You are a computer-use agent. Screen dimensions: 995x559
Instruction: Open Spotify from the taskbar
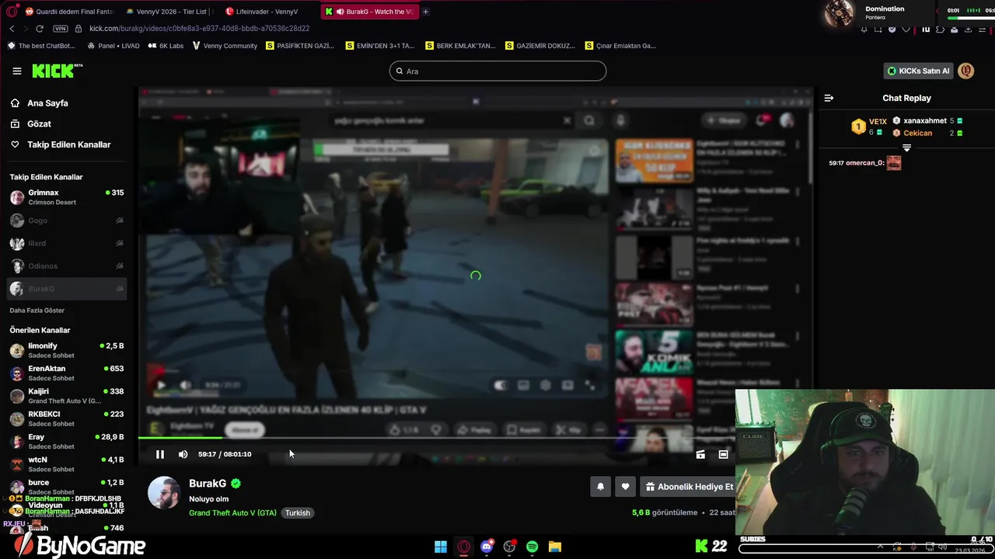click(532, 547)
